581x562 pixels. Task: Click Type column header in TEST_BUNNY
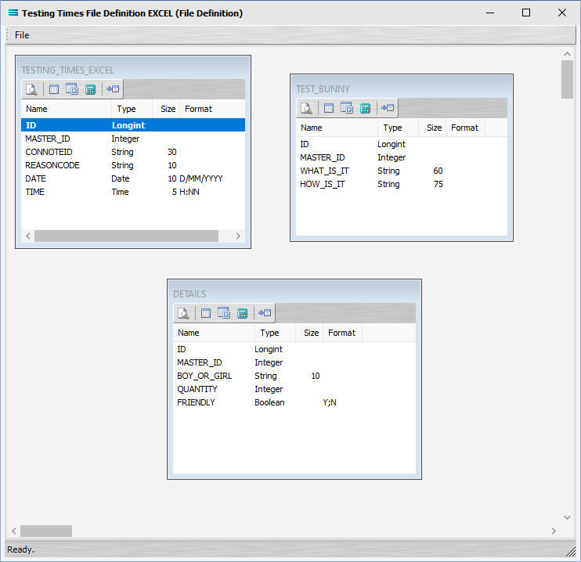(x=398, y=128)
